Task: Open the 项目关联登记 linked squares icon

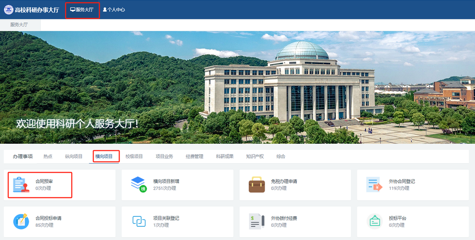Action: click(139, 221)
